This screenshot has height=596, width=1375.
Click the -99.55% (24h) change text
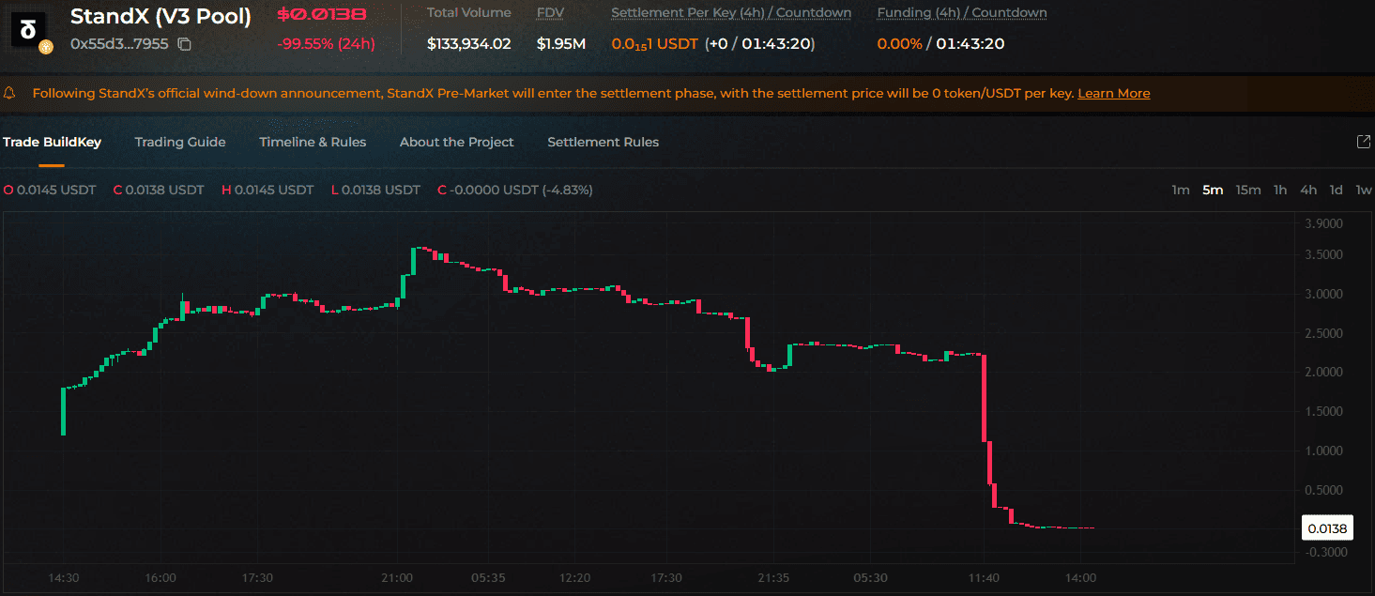(326, 44)
